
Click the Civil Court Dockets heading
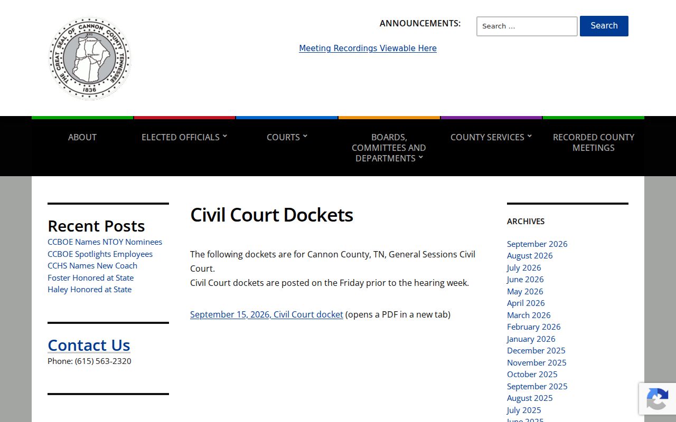(x=271, y=215)
